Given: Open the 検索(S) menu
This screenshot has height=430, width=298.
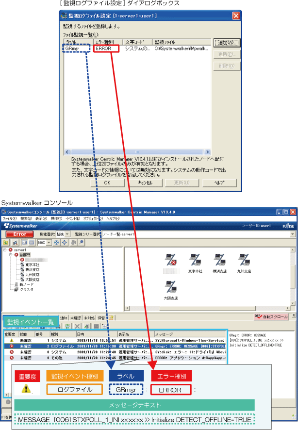Looking at the screenshot, I should (26, 218).
